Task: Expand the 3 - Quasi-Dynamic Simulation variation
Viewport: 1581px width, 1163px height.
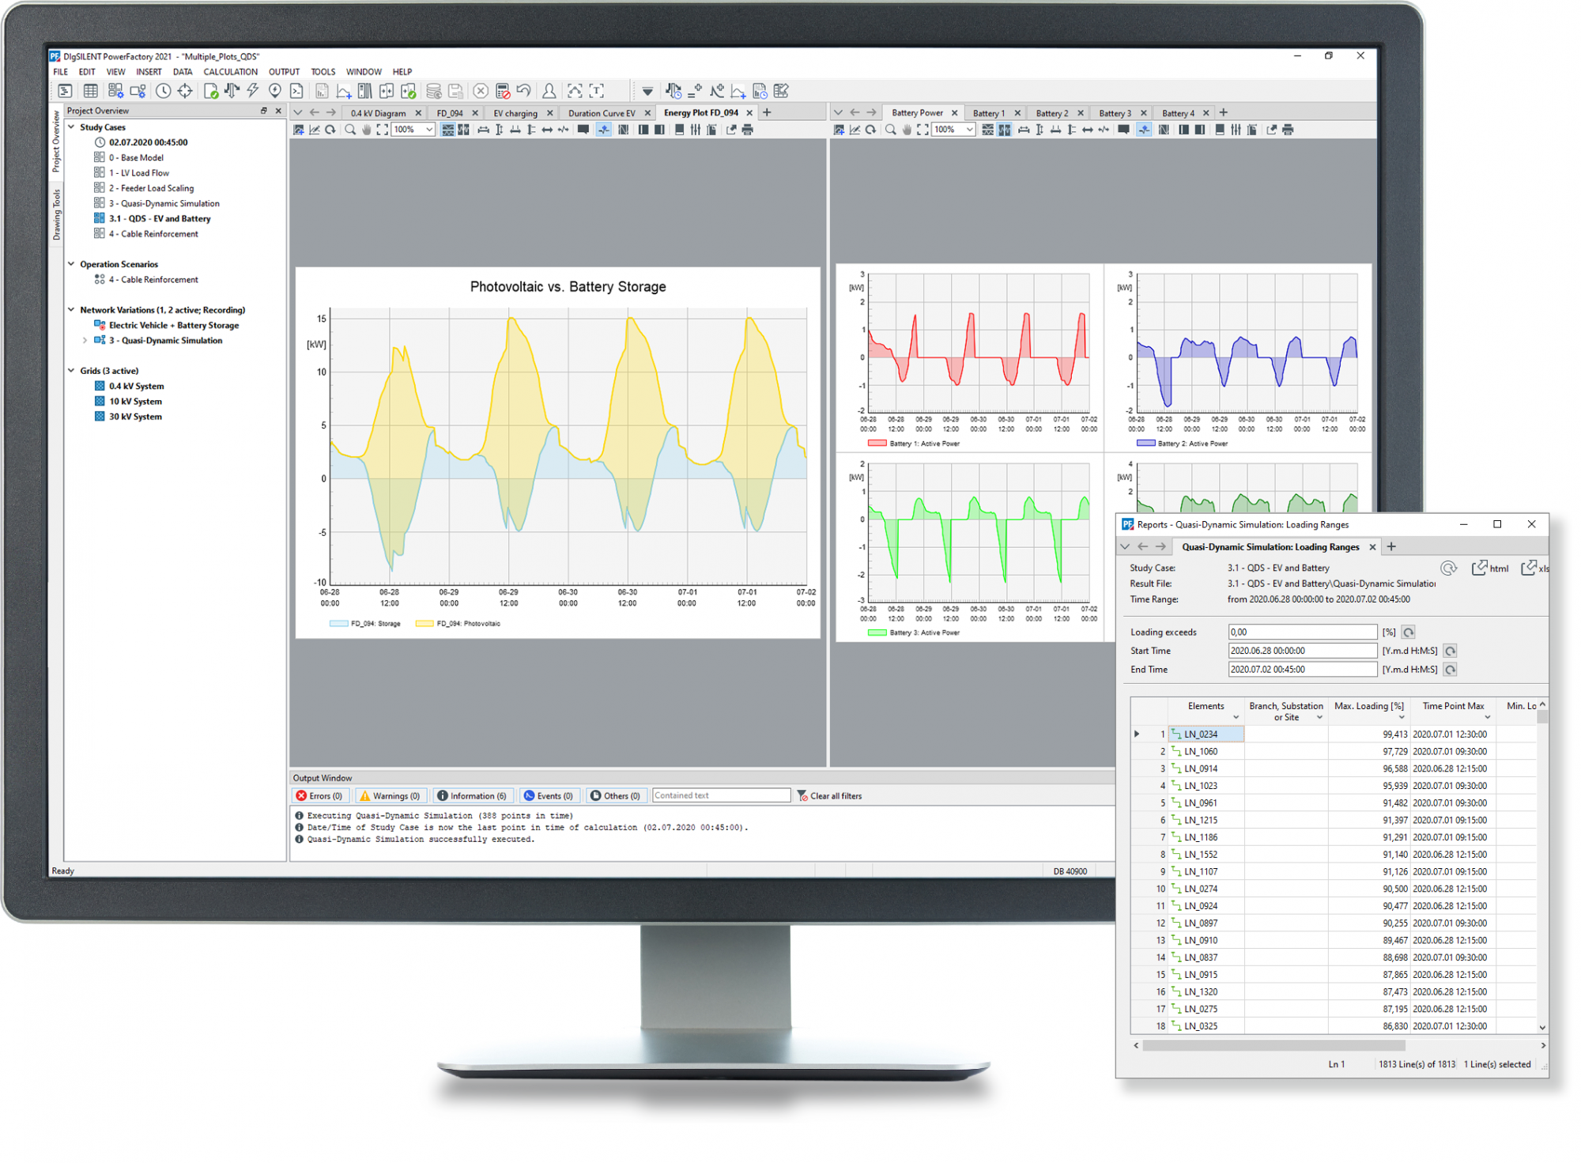Action: click(x=85, y=341)
